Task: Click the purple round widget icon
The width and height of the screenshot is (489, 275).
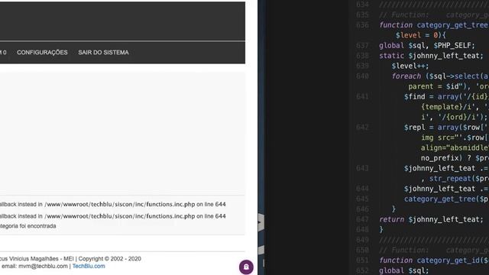Action: tap(246, 267)
